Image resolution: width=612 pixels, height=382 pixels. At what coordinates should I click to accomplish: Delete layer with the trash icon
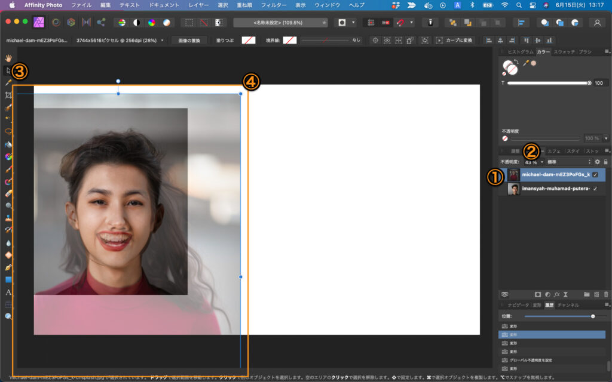click(606, 294)
